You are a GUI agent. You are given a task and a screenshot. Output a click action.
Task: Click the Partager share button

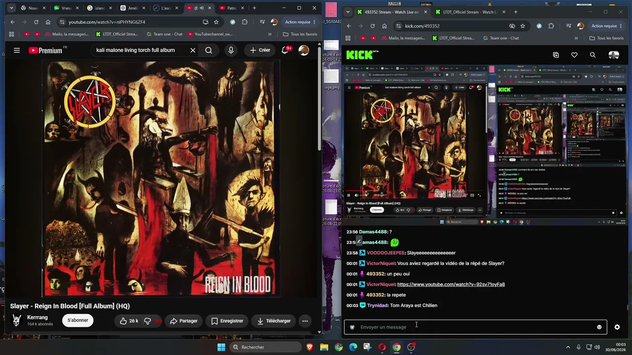(x=184, y=321)
